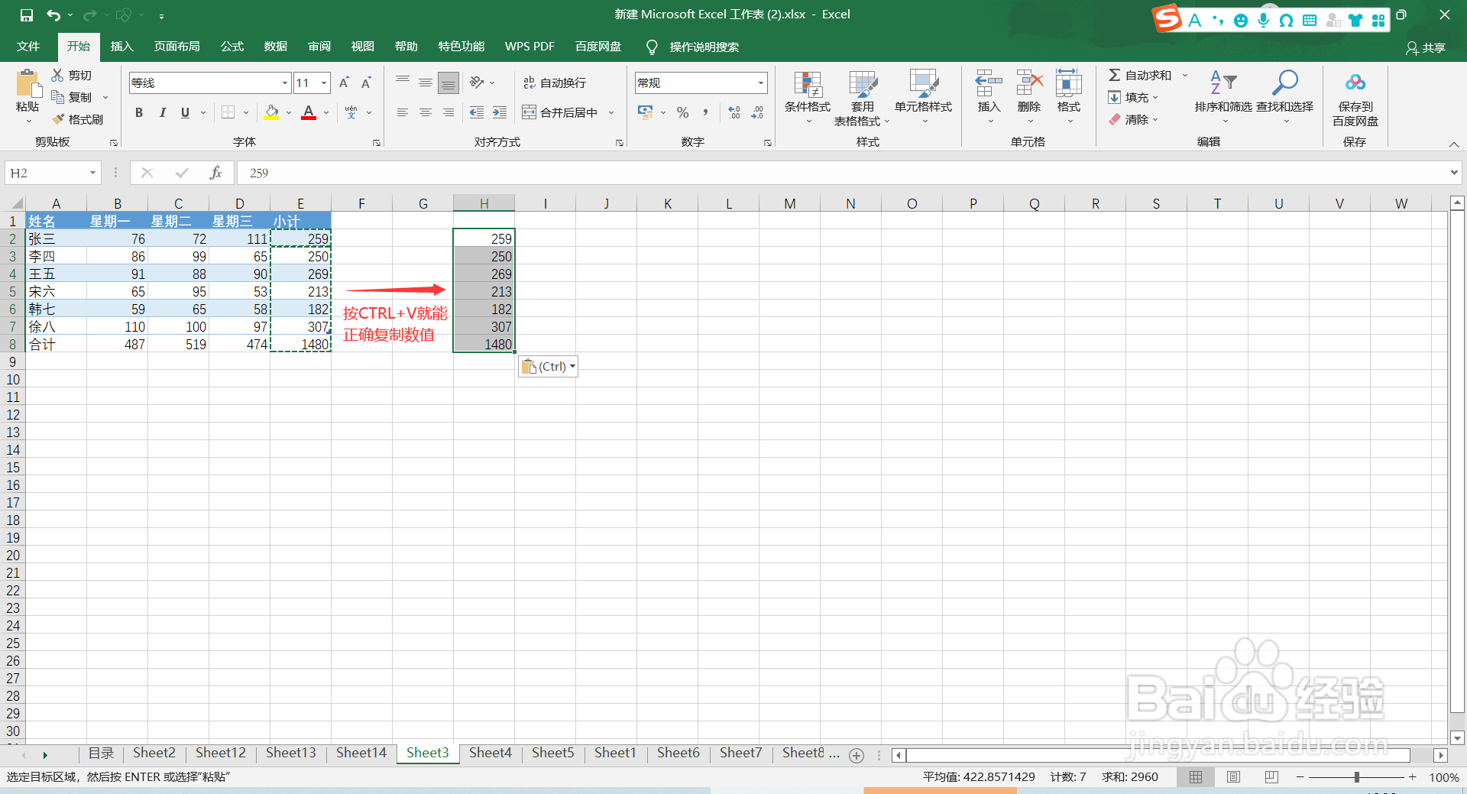Click the Clear (清除) button
The height and width of the screenshot is (794, 1467).
(x=1134, y=119)
